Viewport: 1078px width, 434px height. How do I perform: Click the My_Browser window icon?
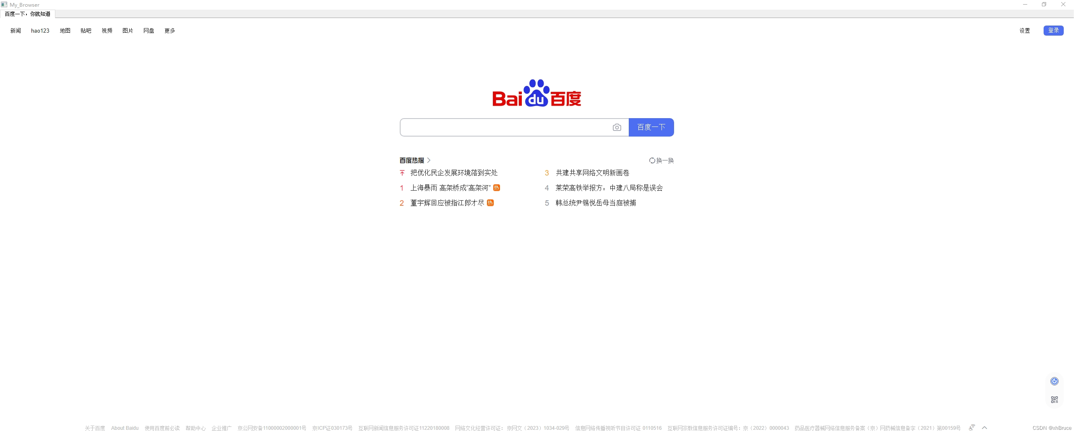(4, 5)
